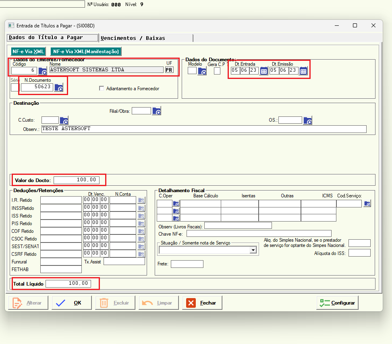Open account lookup for COF Retido row

click(x=141, y=231)
